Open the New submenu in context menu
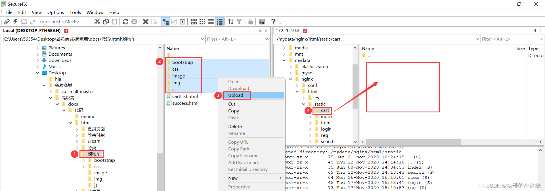The image size is (545, 191). pyautogui.click(x=251, y=178)
